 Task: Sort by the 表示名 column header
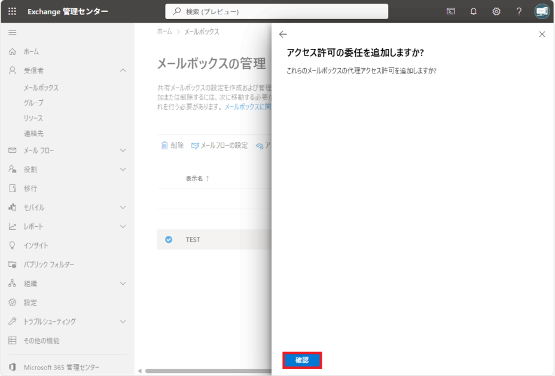[197, 178]
